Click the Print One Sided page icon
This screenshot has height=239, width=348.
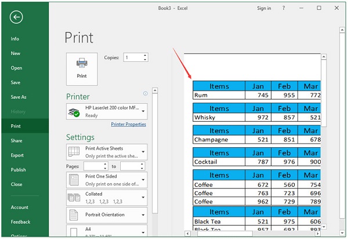coord(74,180)
